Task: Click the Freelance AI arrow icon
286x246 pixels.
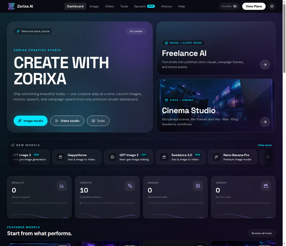Action: tap(265, 65)
